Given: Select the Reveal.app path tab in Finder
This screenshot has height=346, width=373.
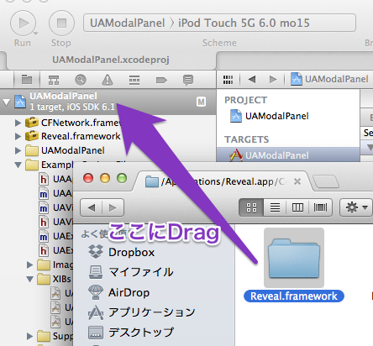Looking at the screenshot, I should point(221,181).
